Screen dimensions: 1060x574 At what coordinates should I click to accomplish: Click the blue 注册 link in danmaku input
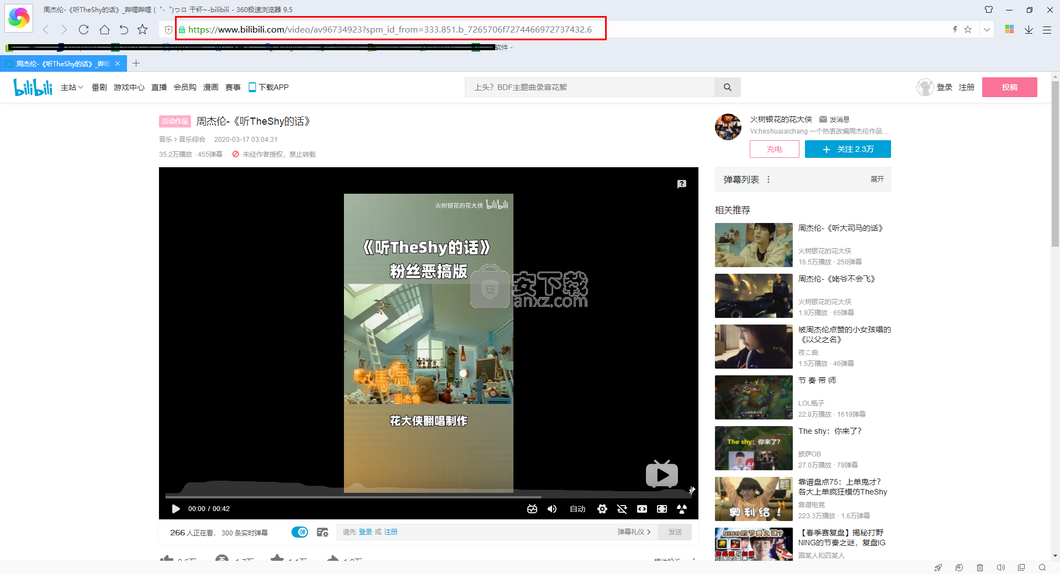391,532
